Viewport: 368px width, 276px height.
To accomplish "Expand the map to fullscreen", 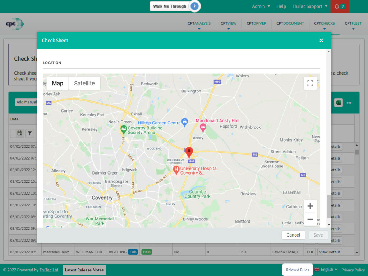I will 310,83.
